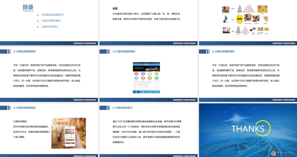The height and width of the screenshot is (157, 297).
Task: Click the golden 代 coin image
Action: coord(262,9)
